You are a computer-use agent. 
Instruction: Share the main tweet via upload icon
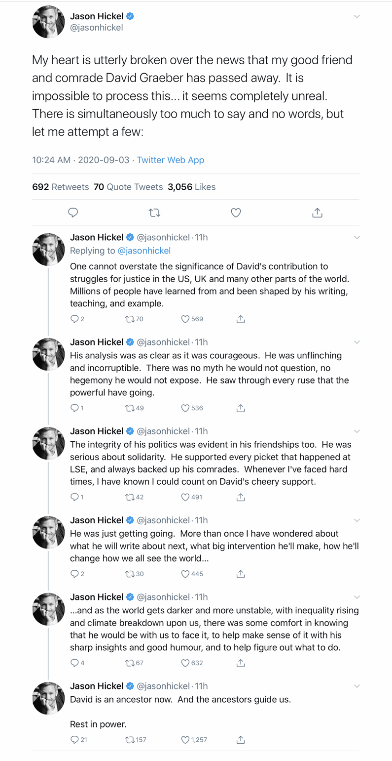pos(318,212)
